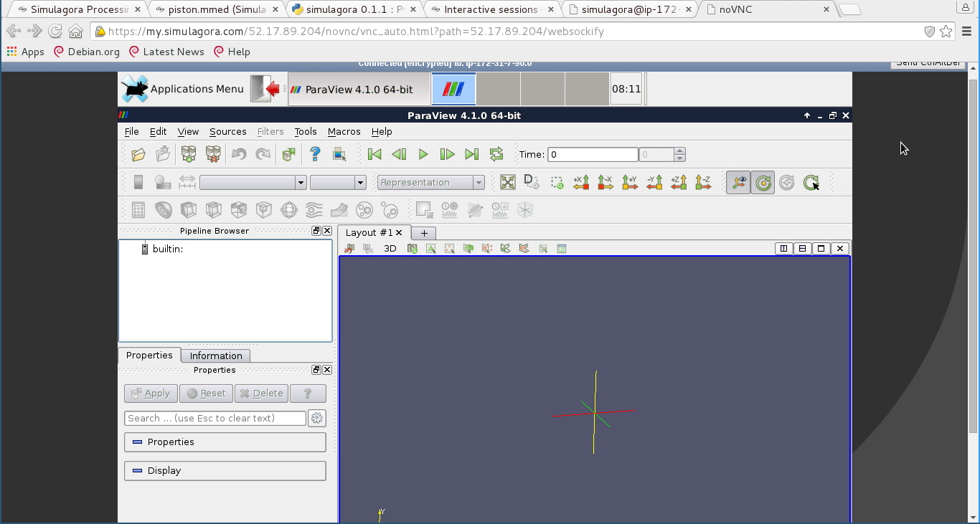The height and width of the screenshot is (524, 980).
Task: Increase the time step with stepper arrow
Action: tap(679, 151)
